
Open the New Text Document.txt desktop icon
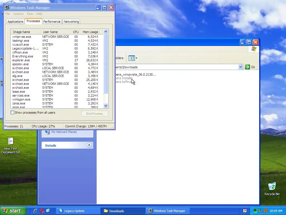click(x=11, y=146)
